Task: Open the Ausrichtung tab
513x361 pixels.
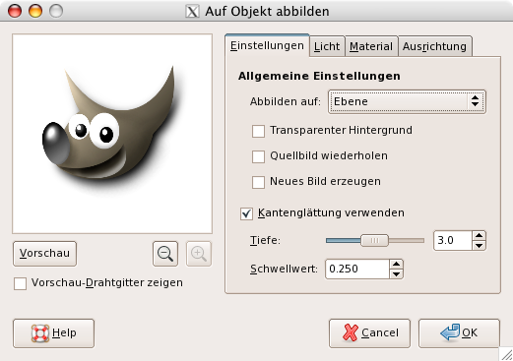Action: [435, 46]
